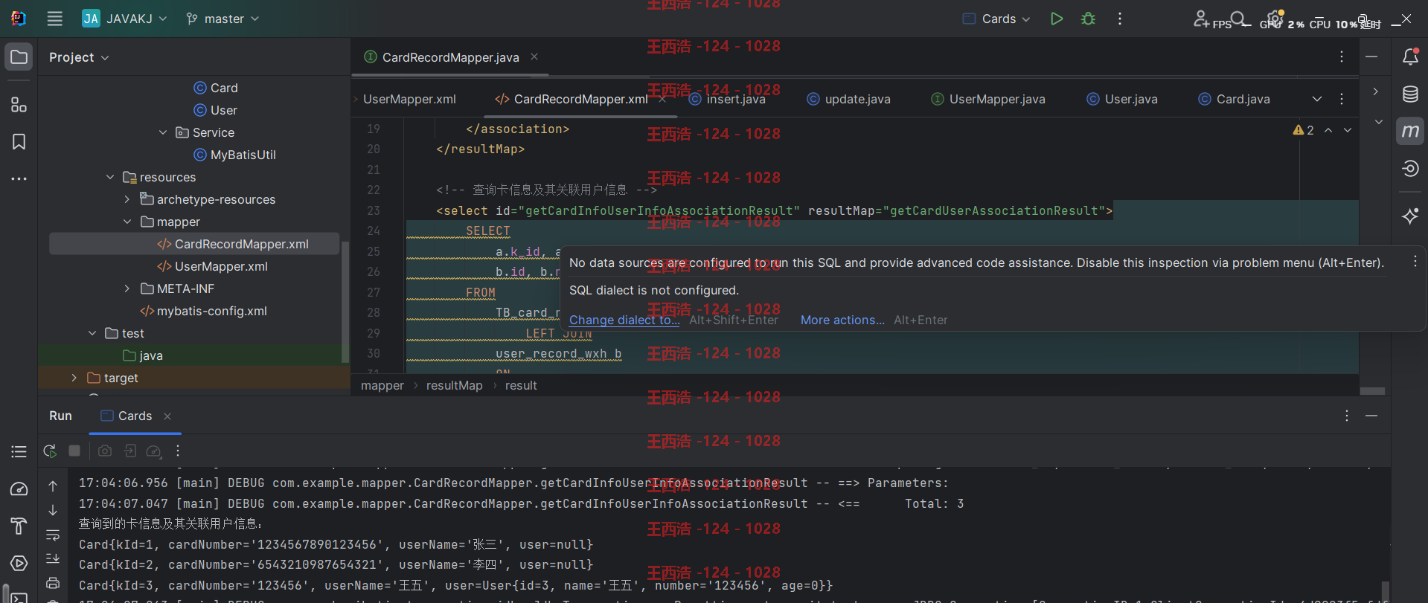Open the Services tool window icon
Image resolution: width=1428 pixels, height=603 pixels.
pyautogui.click(x=19, y=564)
